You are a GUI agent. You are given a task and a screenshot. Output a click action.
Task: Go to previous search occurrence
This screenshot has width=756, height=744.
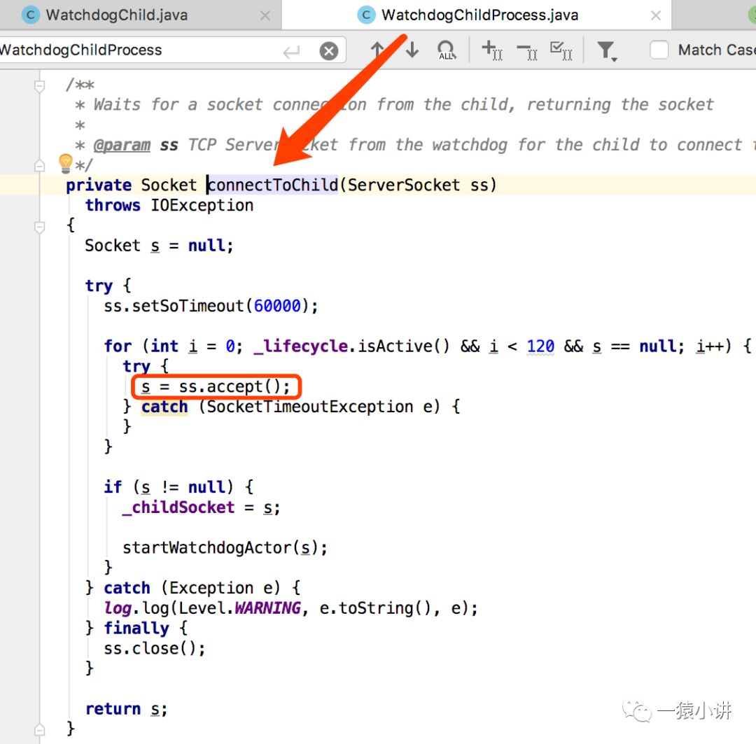click(x=377, y=50)
